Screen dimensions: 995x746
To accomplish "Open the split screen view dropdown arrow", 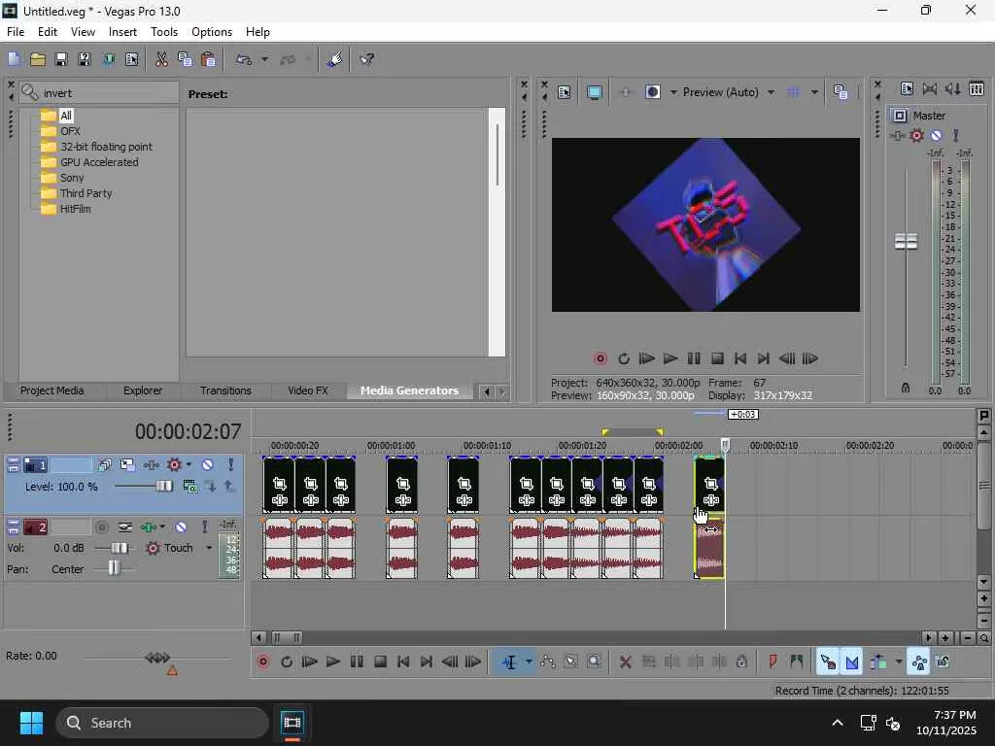I will [x=673, y=92].
